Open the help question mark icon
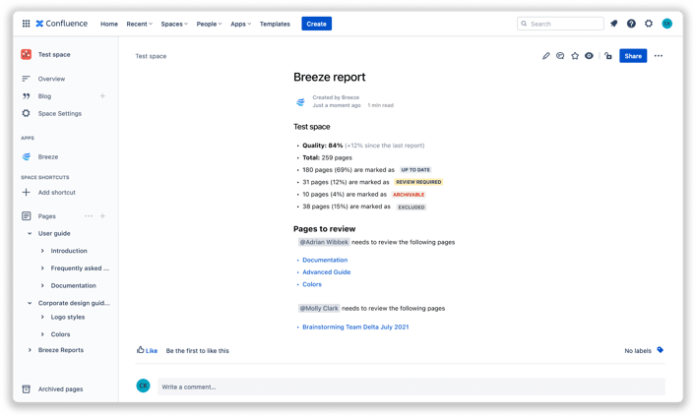 pyautogui.click(x=631, y=24)
